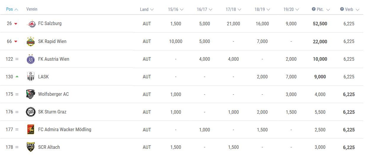This screenshot has height=155, width=365.
Task: Click the question mark beside Verb
Action: [x=342, y=9]
